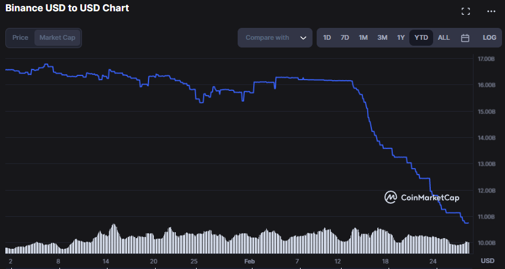
Task: Click the 8 date axis label
Action: tap(58, 261)
